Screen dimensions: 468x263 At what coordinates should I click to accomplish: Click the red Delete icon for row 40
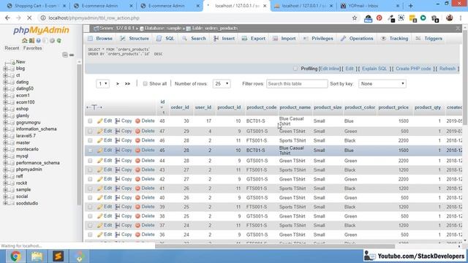coord(137,198)
